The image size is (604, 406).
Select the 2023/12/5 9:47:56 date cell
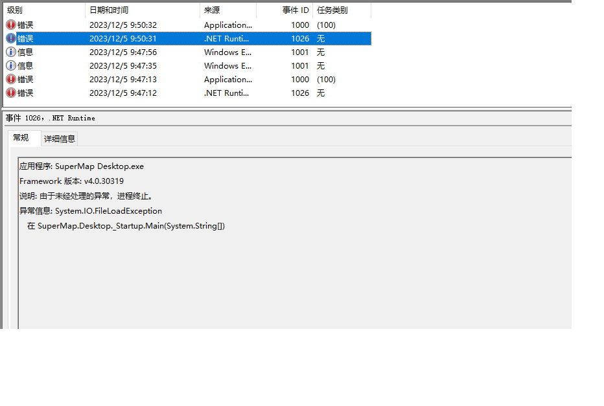coord(123,52)
